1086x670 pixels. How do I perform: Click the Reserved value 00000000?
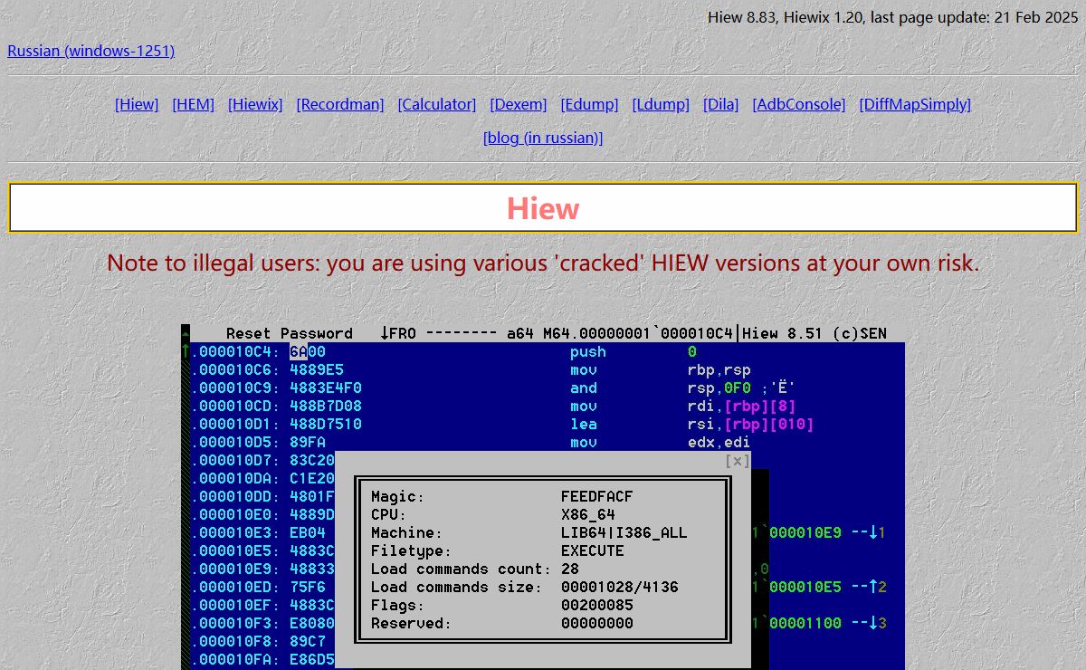point(597,623)
